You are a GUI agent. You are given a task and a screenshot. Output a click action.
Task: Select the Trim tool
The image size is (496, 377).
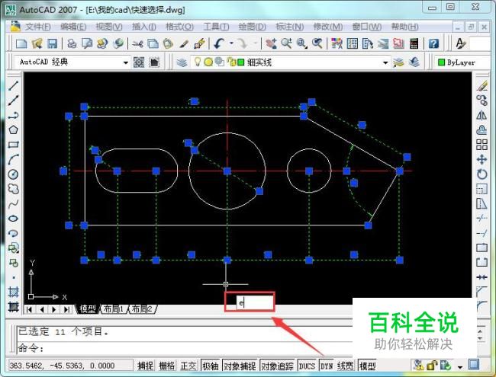click(x=482, y=218)
